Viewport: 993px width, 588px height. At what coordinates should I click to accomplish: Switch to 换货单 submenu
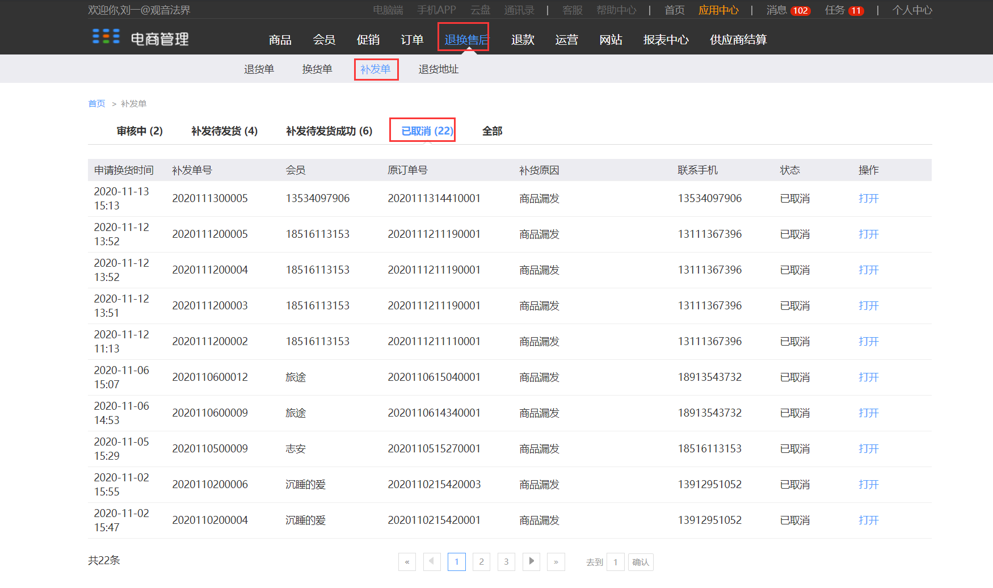coord(317,69)
